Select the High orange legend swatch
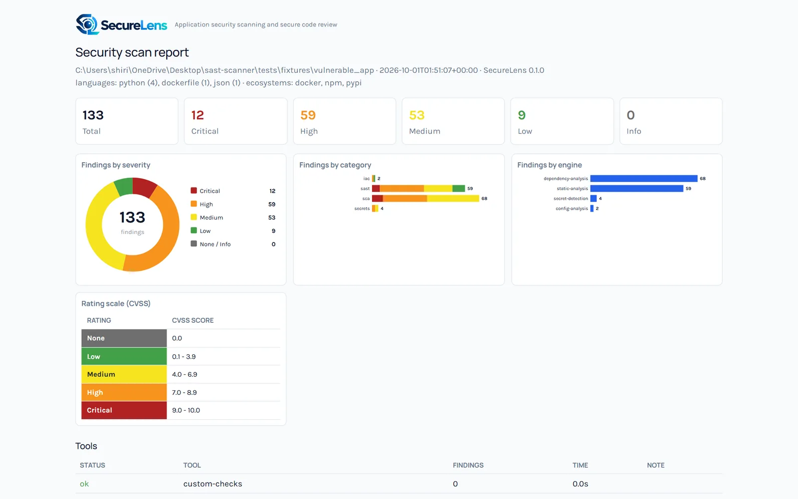 click(194, 204)
